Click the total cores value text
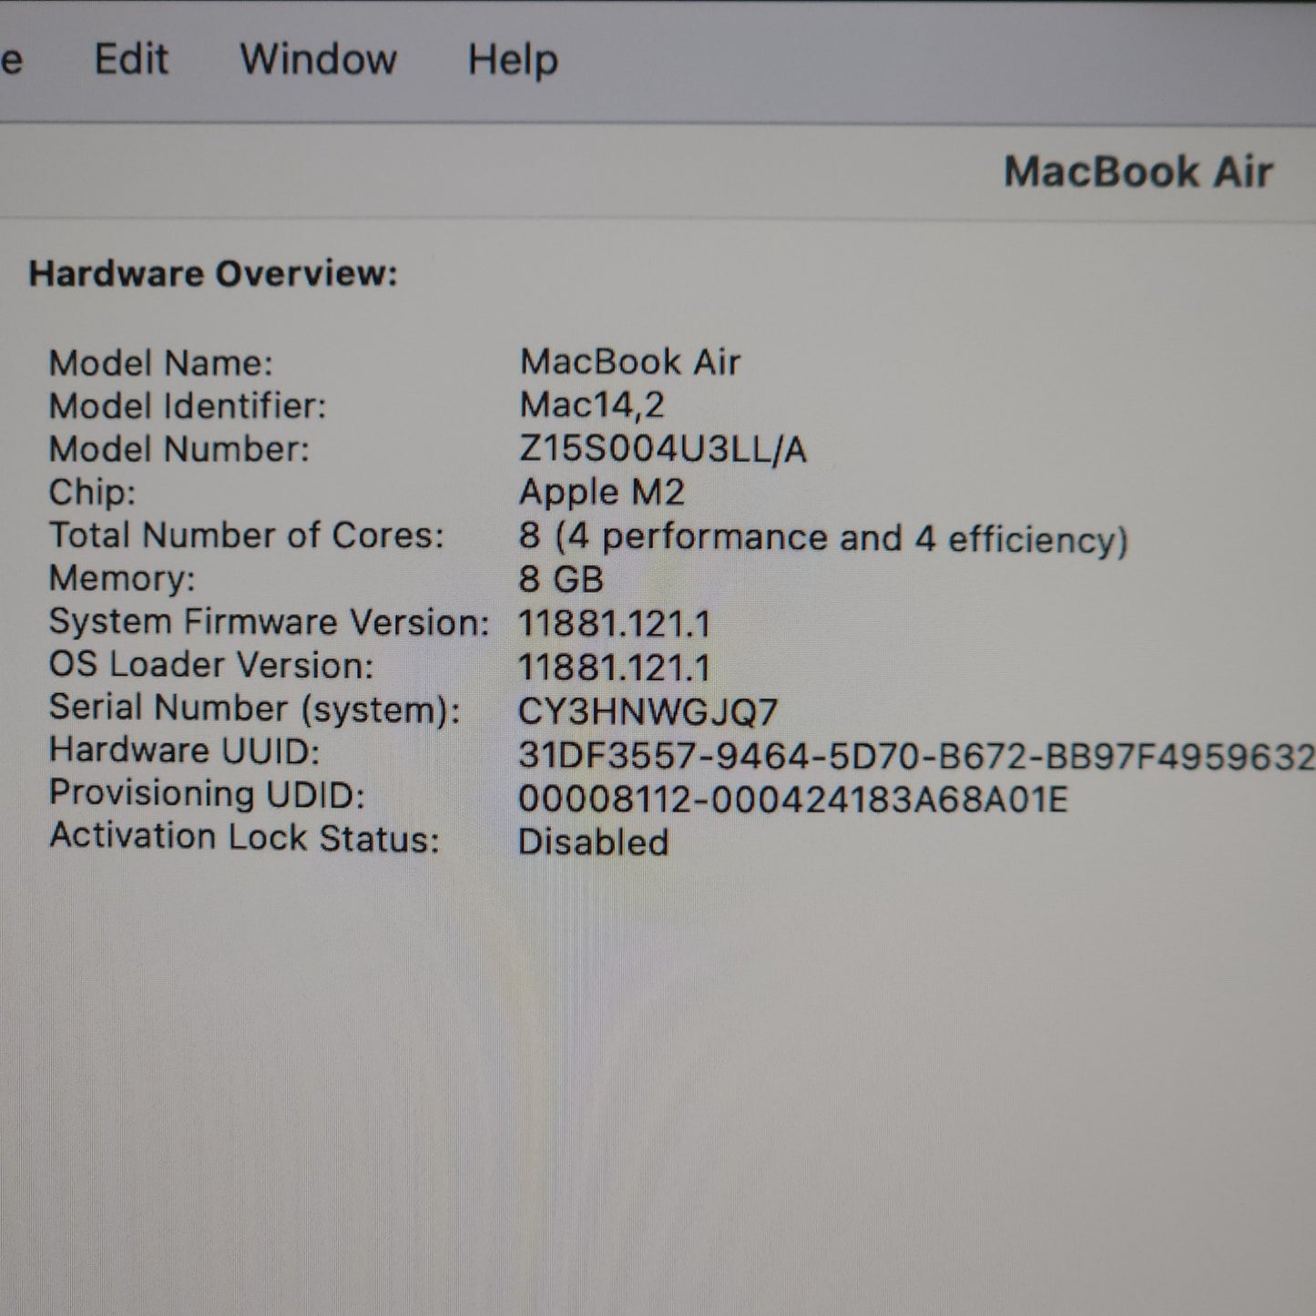Image resolution: width=1316 pixels, height=1316 pixels. coord(822,537)
